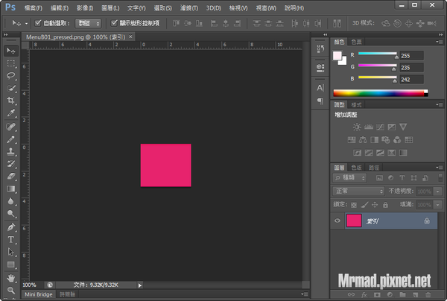
Task: Select the Move tool in toolbox
Action: pos(11,51)
